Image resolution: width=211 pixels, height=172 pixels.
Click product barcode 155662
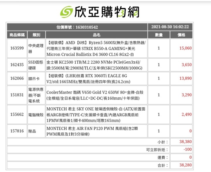(17, 114)
